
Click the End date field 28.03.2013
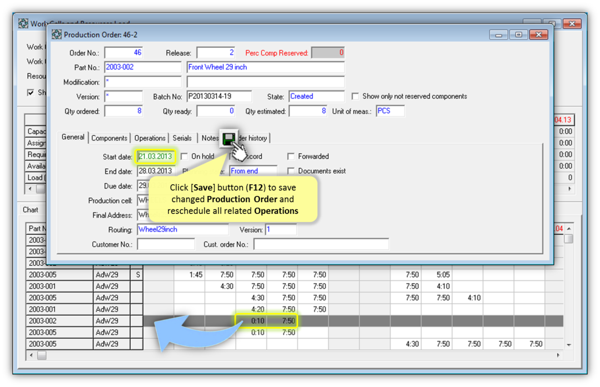156,171
